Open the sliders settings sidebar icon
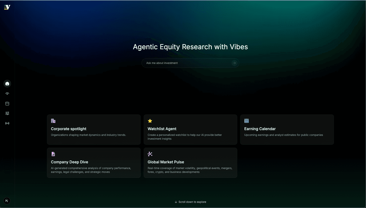This screenshot has width=366, height=208. pyautogui.click(x=7, y=113)
